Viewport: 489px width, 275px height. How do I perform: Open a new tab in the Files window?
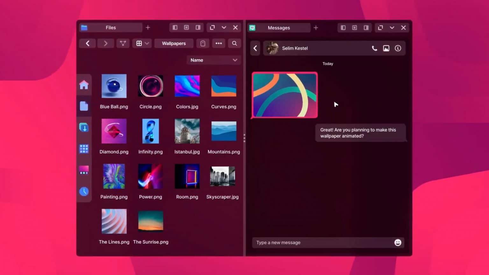click(148, 27)
